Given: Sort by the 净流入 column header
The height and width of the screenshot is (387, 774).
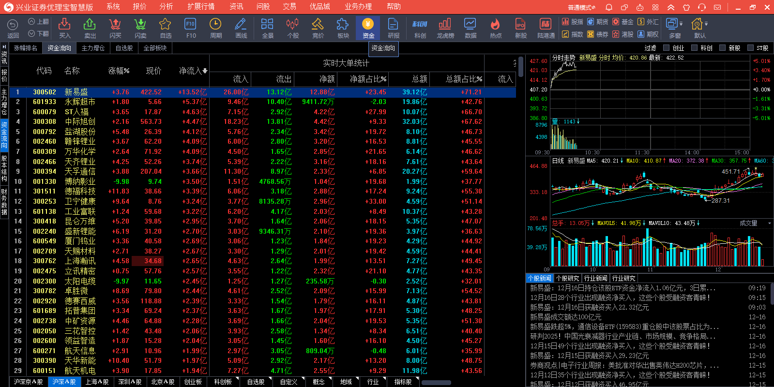Looking at the screenshot, I should pyautogui.click(x=193, y=71).
